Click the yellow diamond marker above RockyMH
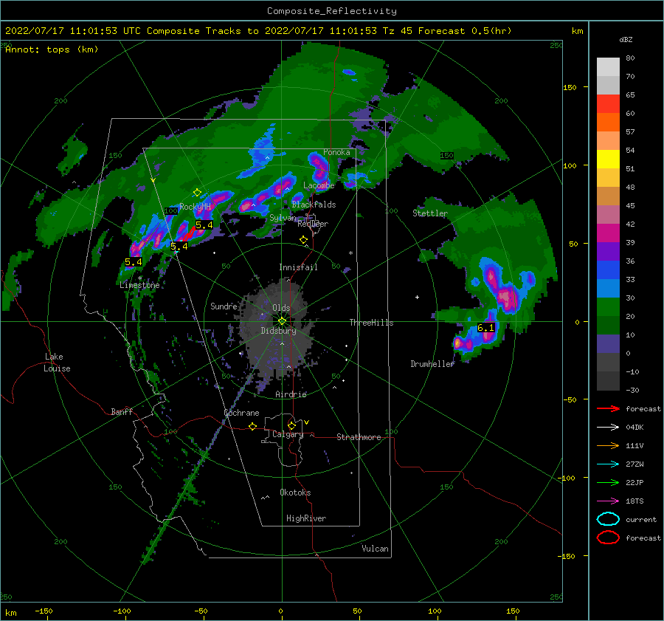The height and width of the screenshot is (621, 664). [197, 193]
